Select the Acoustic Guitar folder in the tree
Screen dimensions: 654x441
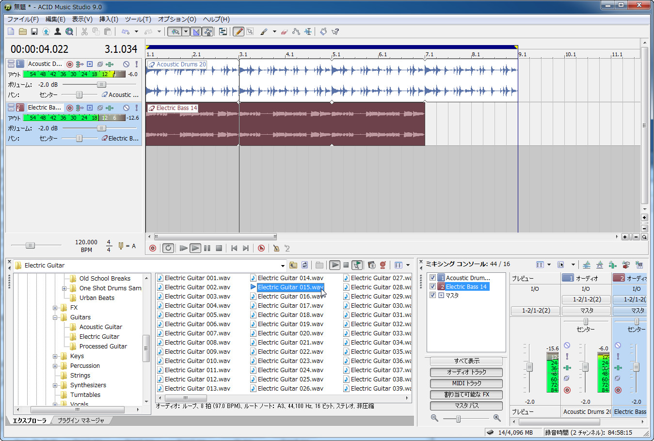coord(101,327)
